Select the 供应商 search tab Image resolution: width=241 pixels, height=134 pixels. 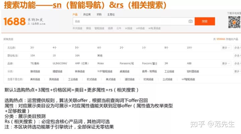click(87, 14)
